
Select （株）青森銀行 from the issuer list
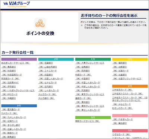tap(9, 67)
